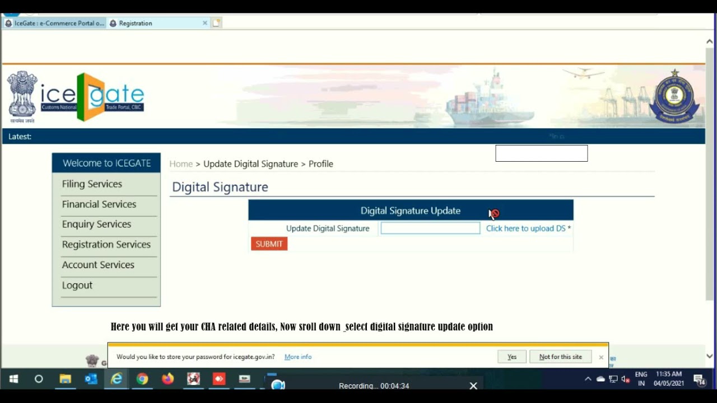Launch Google Chrome from the taskbar
The image size is (717, 403).
[142, 379]
